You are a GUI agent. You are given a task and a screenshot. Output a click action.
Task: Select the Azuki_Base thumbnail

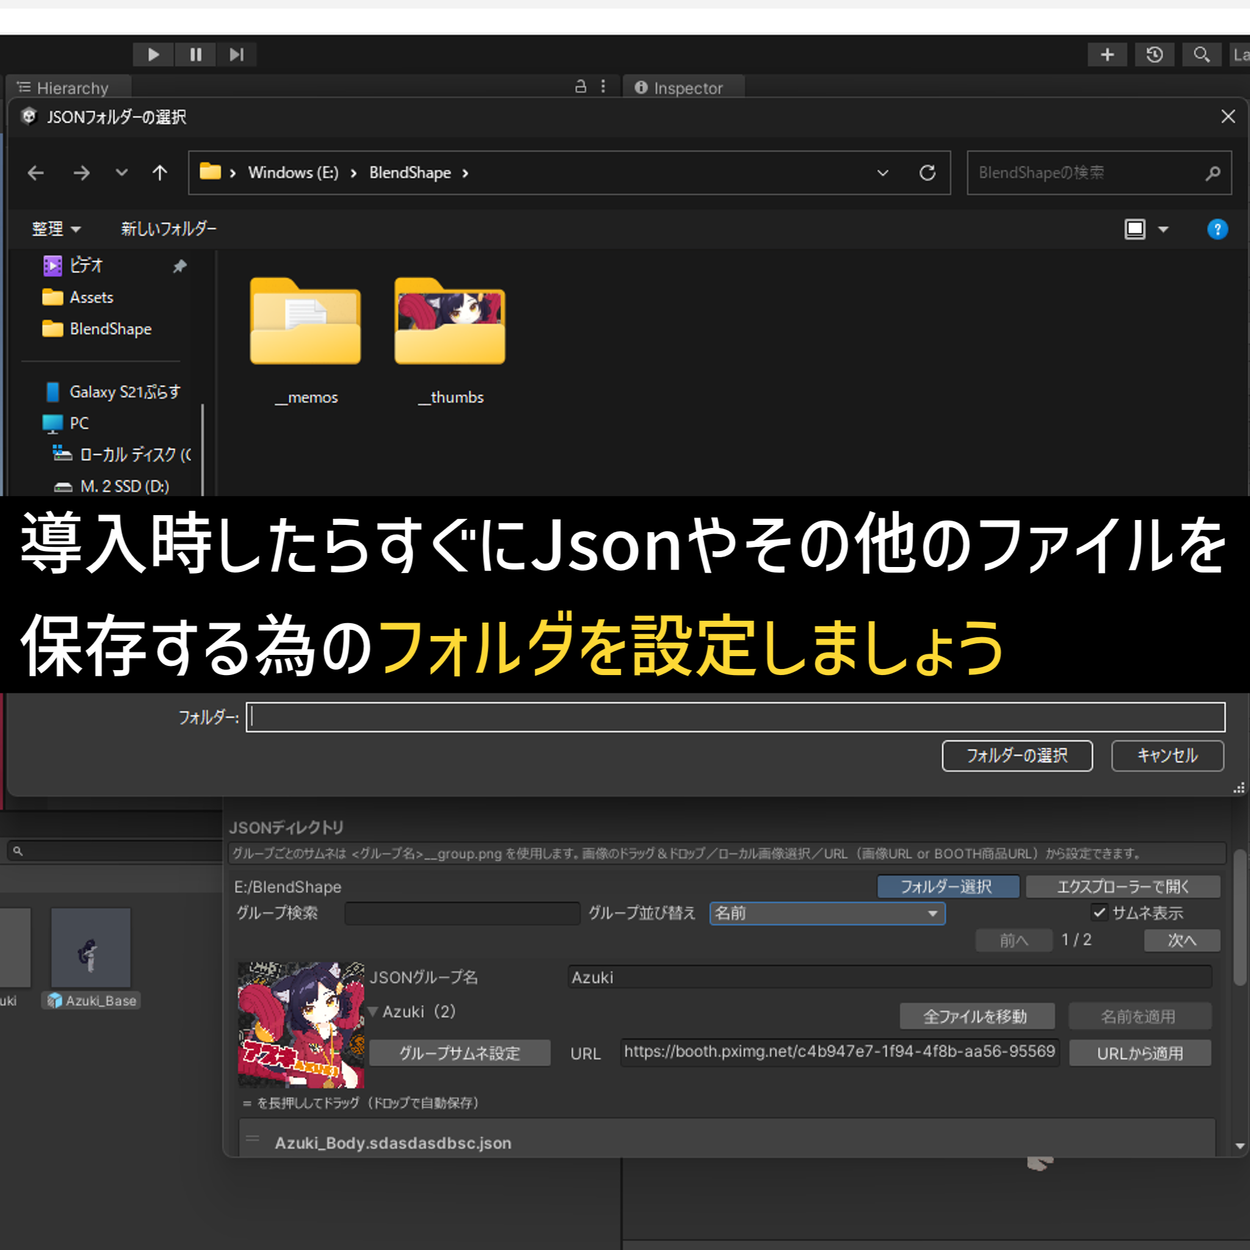(90, 948)
